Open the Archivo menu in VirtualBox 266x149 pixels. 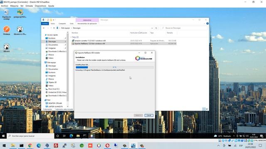5,6
